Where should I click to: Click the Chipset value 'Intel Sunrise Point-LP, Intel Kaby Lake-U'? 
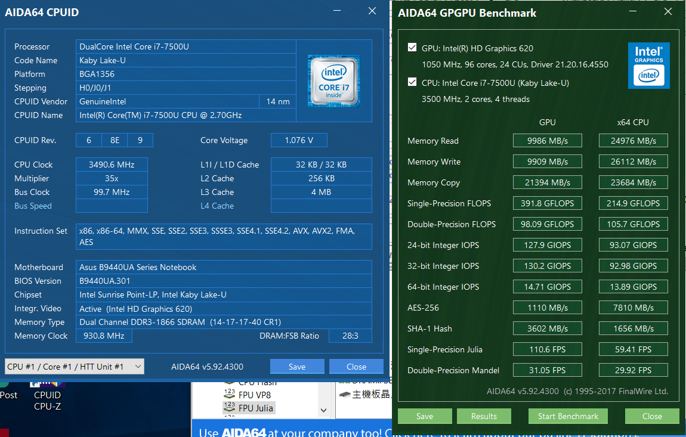click(x=224, y=295)
